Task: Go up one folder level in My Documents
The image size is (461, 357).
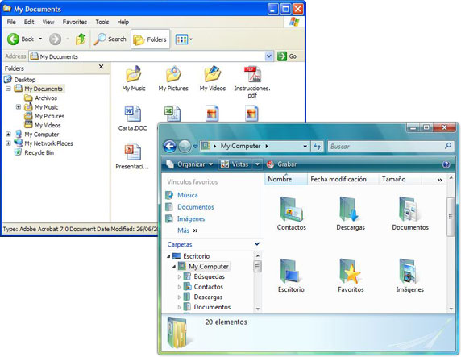Action: coord(81,39)
